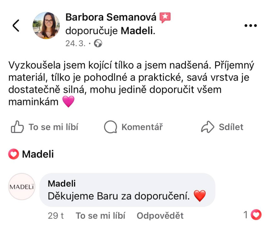Click the heart reaction icon beside Madeli
Image resolution: width=267 pixels, height=230 pixels.
tap(13, 154)
